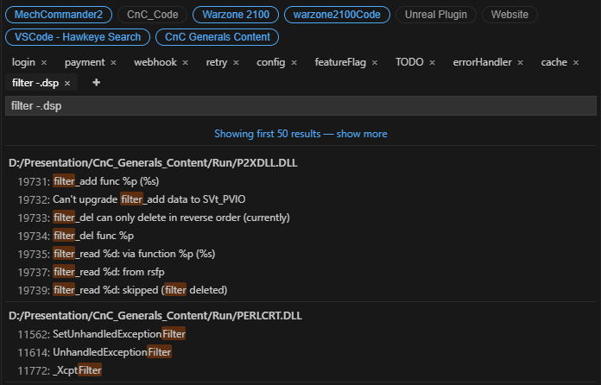The width and height of the screenshot is (601, 385).
Task: Enable the Unreal Plugin project filter
Action: (x=436, y=15)
